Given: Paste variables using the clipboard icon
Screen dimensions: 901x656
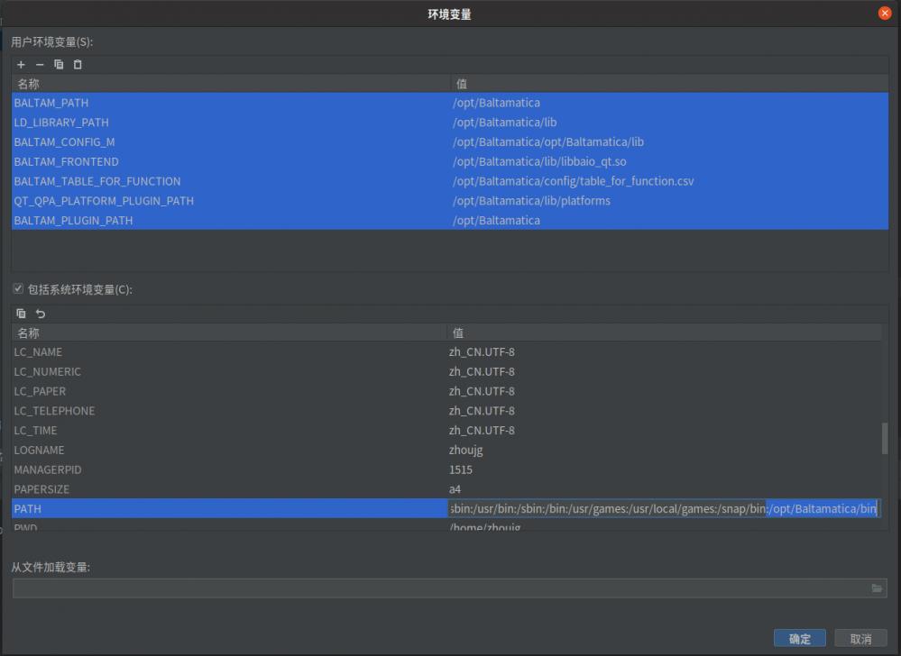Looking at the screenshot, I should (x=78, y=65).
